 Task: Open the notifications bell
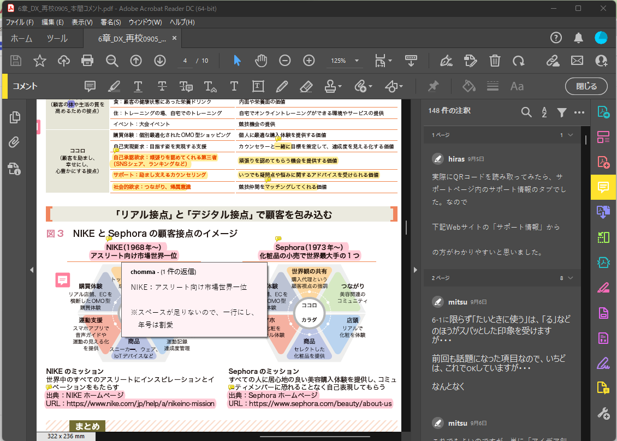pos(578,38)
